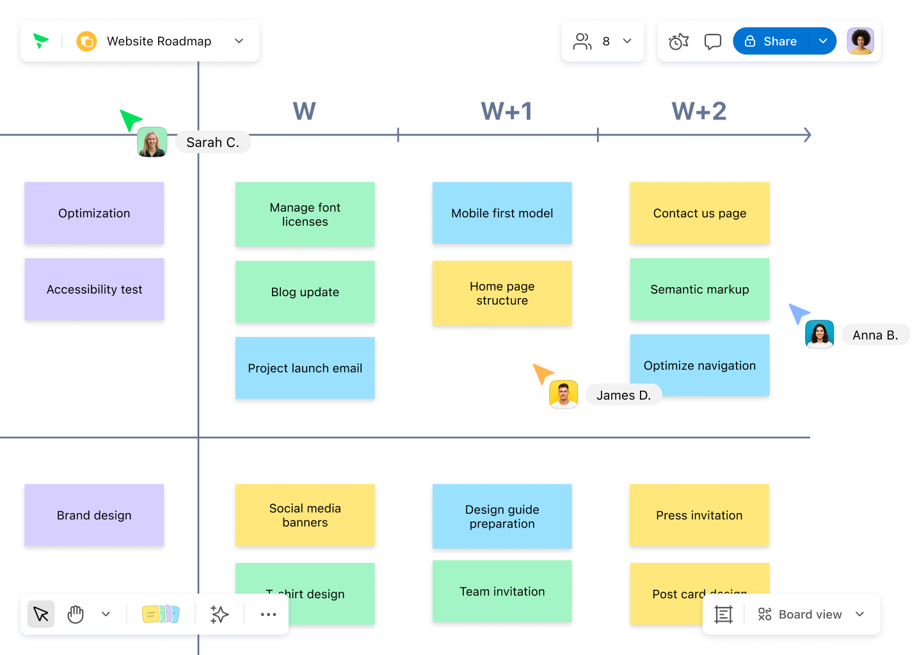Click the blue Share button
This screenshot has width=919, height=655.
771,41
